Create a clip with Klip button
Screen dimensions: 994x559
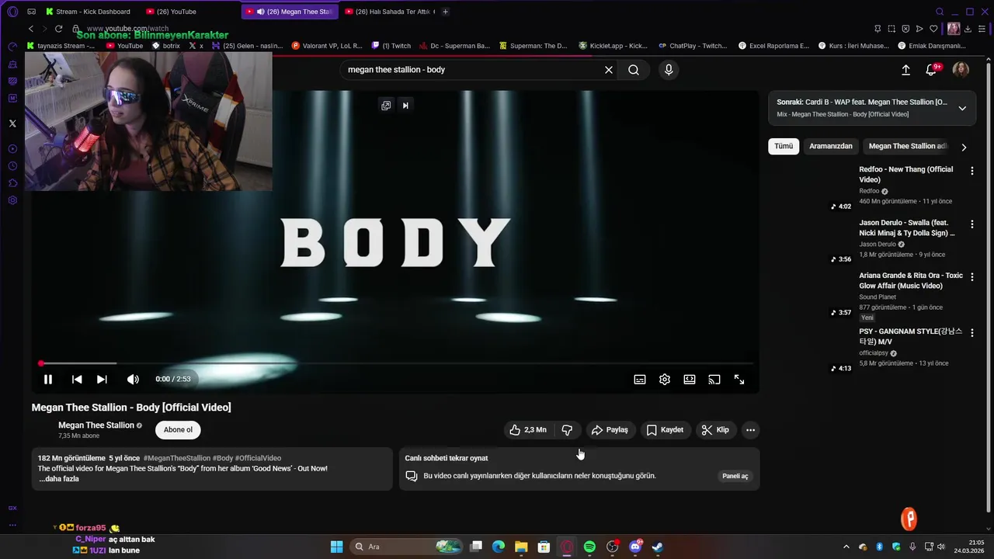pos(715,429)
